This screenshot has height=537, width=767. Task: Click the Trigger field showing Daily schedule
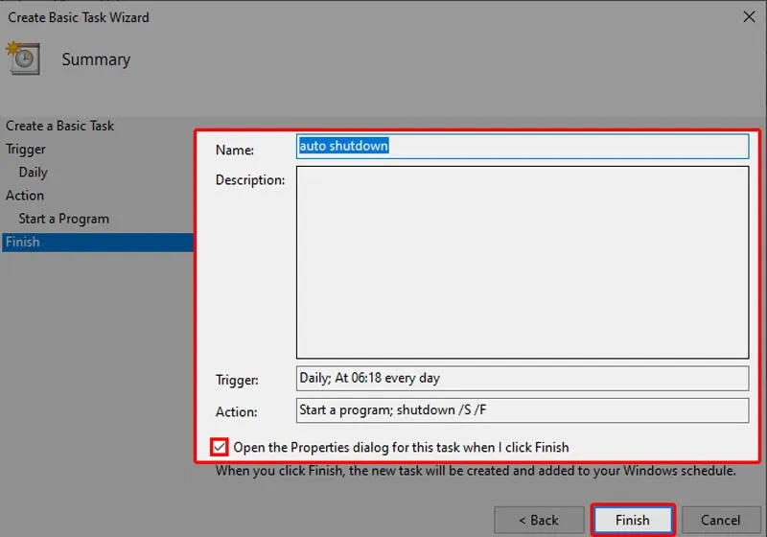(522, 378)
